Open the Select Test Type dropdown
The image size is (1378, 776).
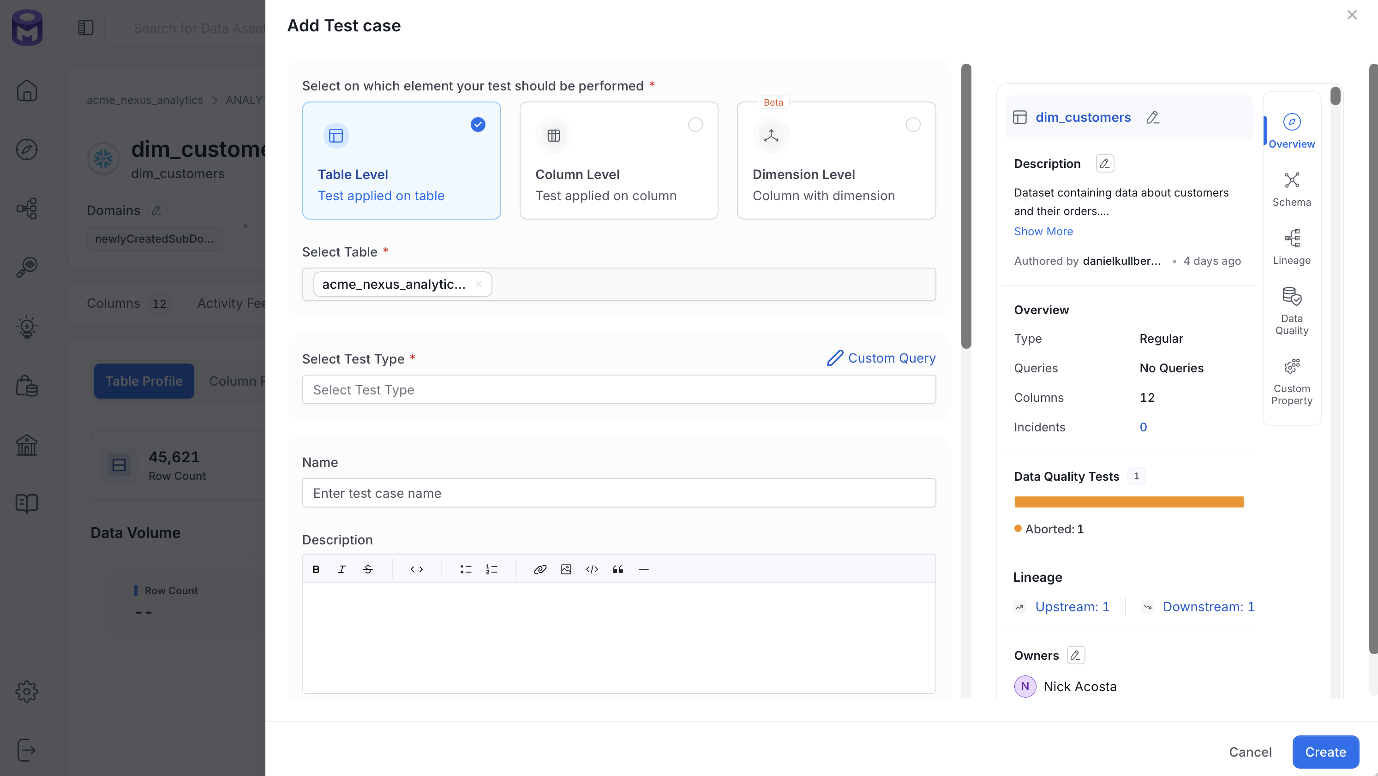619,389
